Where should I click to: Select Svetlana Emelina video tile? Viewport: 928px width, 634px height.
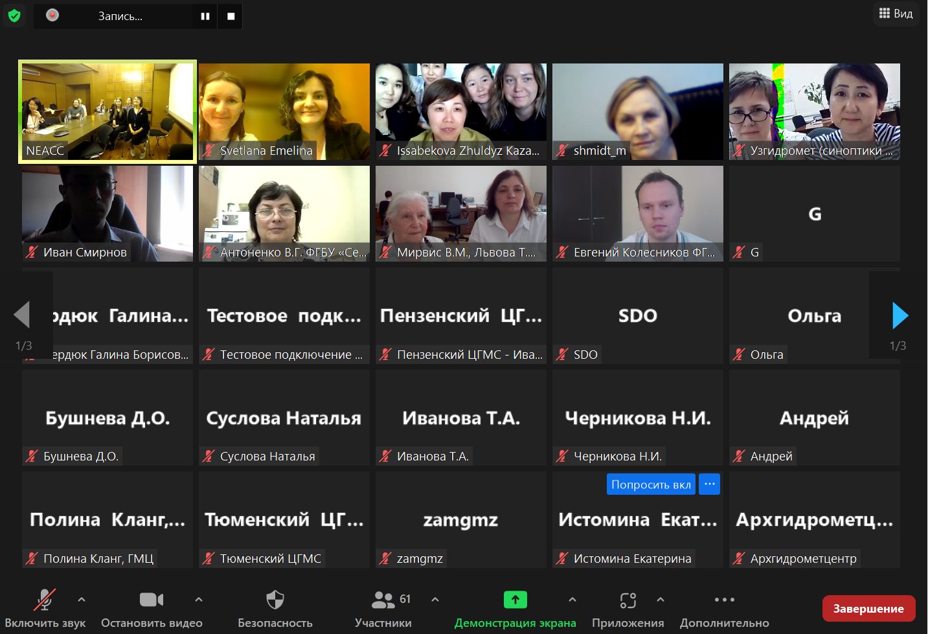284,111
